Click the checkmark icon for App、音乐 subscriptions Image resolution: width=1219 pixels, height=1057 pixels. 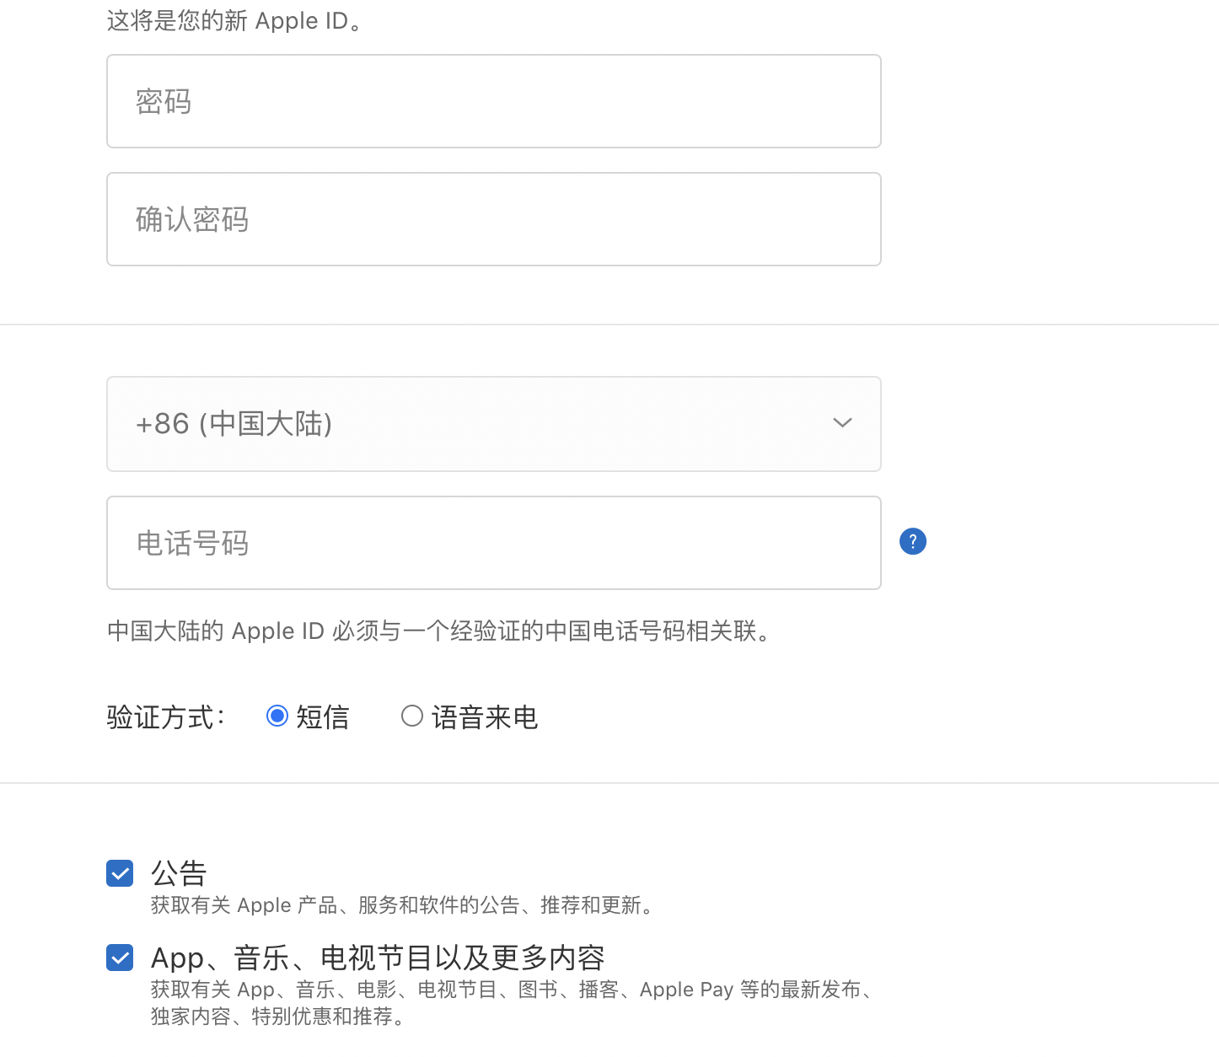pyautogui.click(x=120, y=958)
